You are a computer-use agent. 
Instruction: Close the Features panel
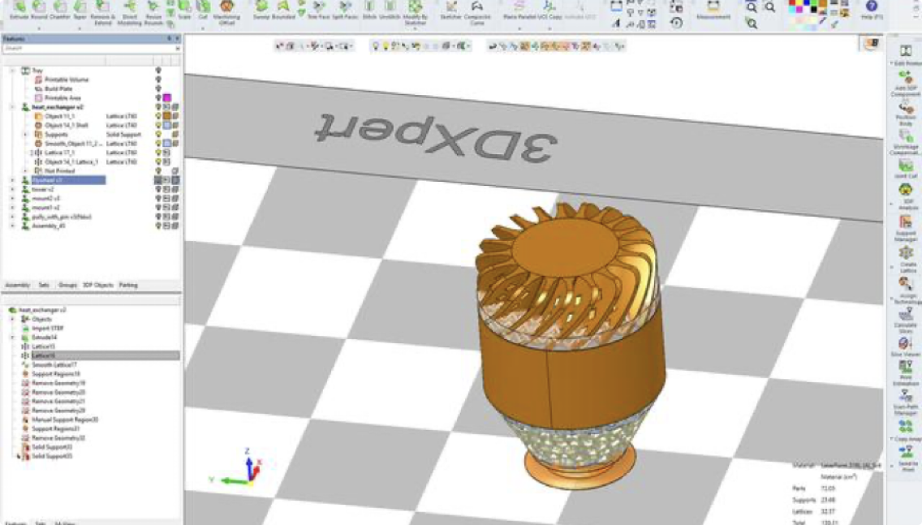177,39
